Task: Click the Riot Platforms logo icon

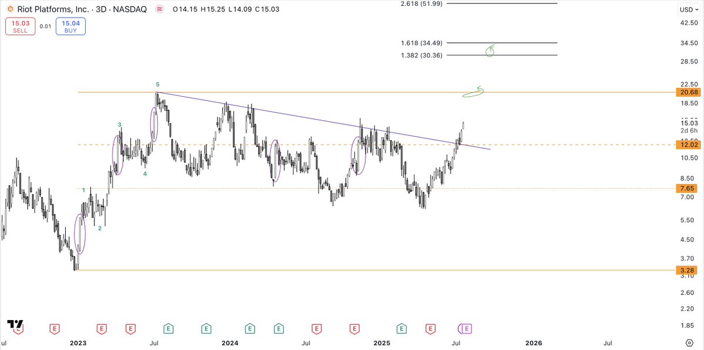Action: coord(9,9)
